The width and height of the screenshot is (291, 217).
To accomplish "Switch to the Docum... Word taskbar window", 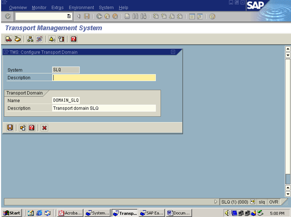I will [179, 213].
